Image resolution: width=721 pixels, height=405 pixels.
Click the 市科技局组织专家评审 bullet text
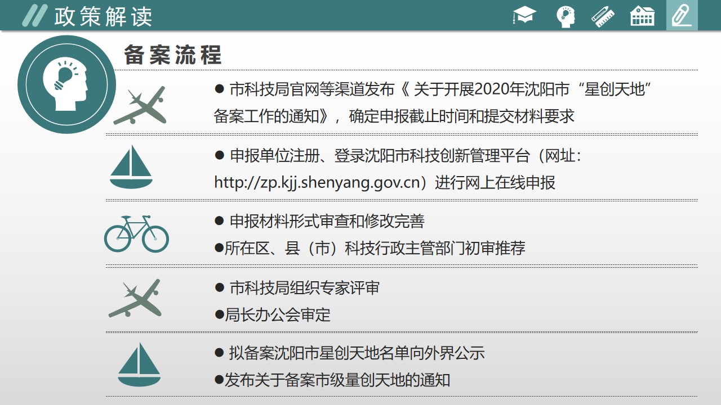point(304,288)
